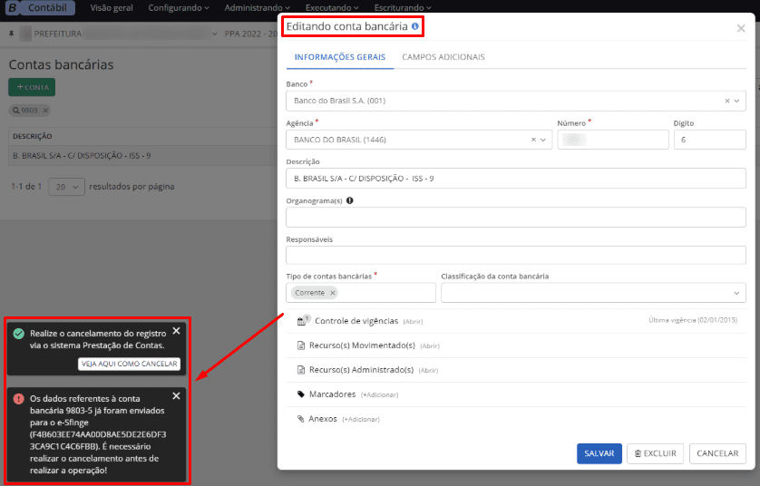Click the info icon beside Editando conta bancária
This screenshot has width=760, height=486.
tap(415, 27)
